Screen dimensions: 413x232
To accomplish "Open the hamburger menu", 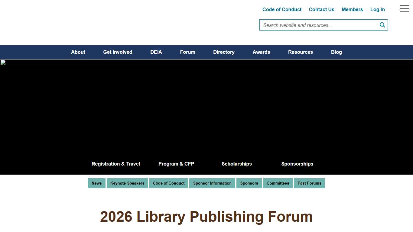I will coord(404,9).
